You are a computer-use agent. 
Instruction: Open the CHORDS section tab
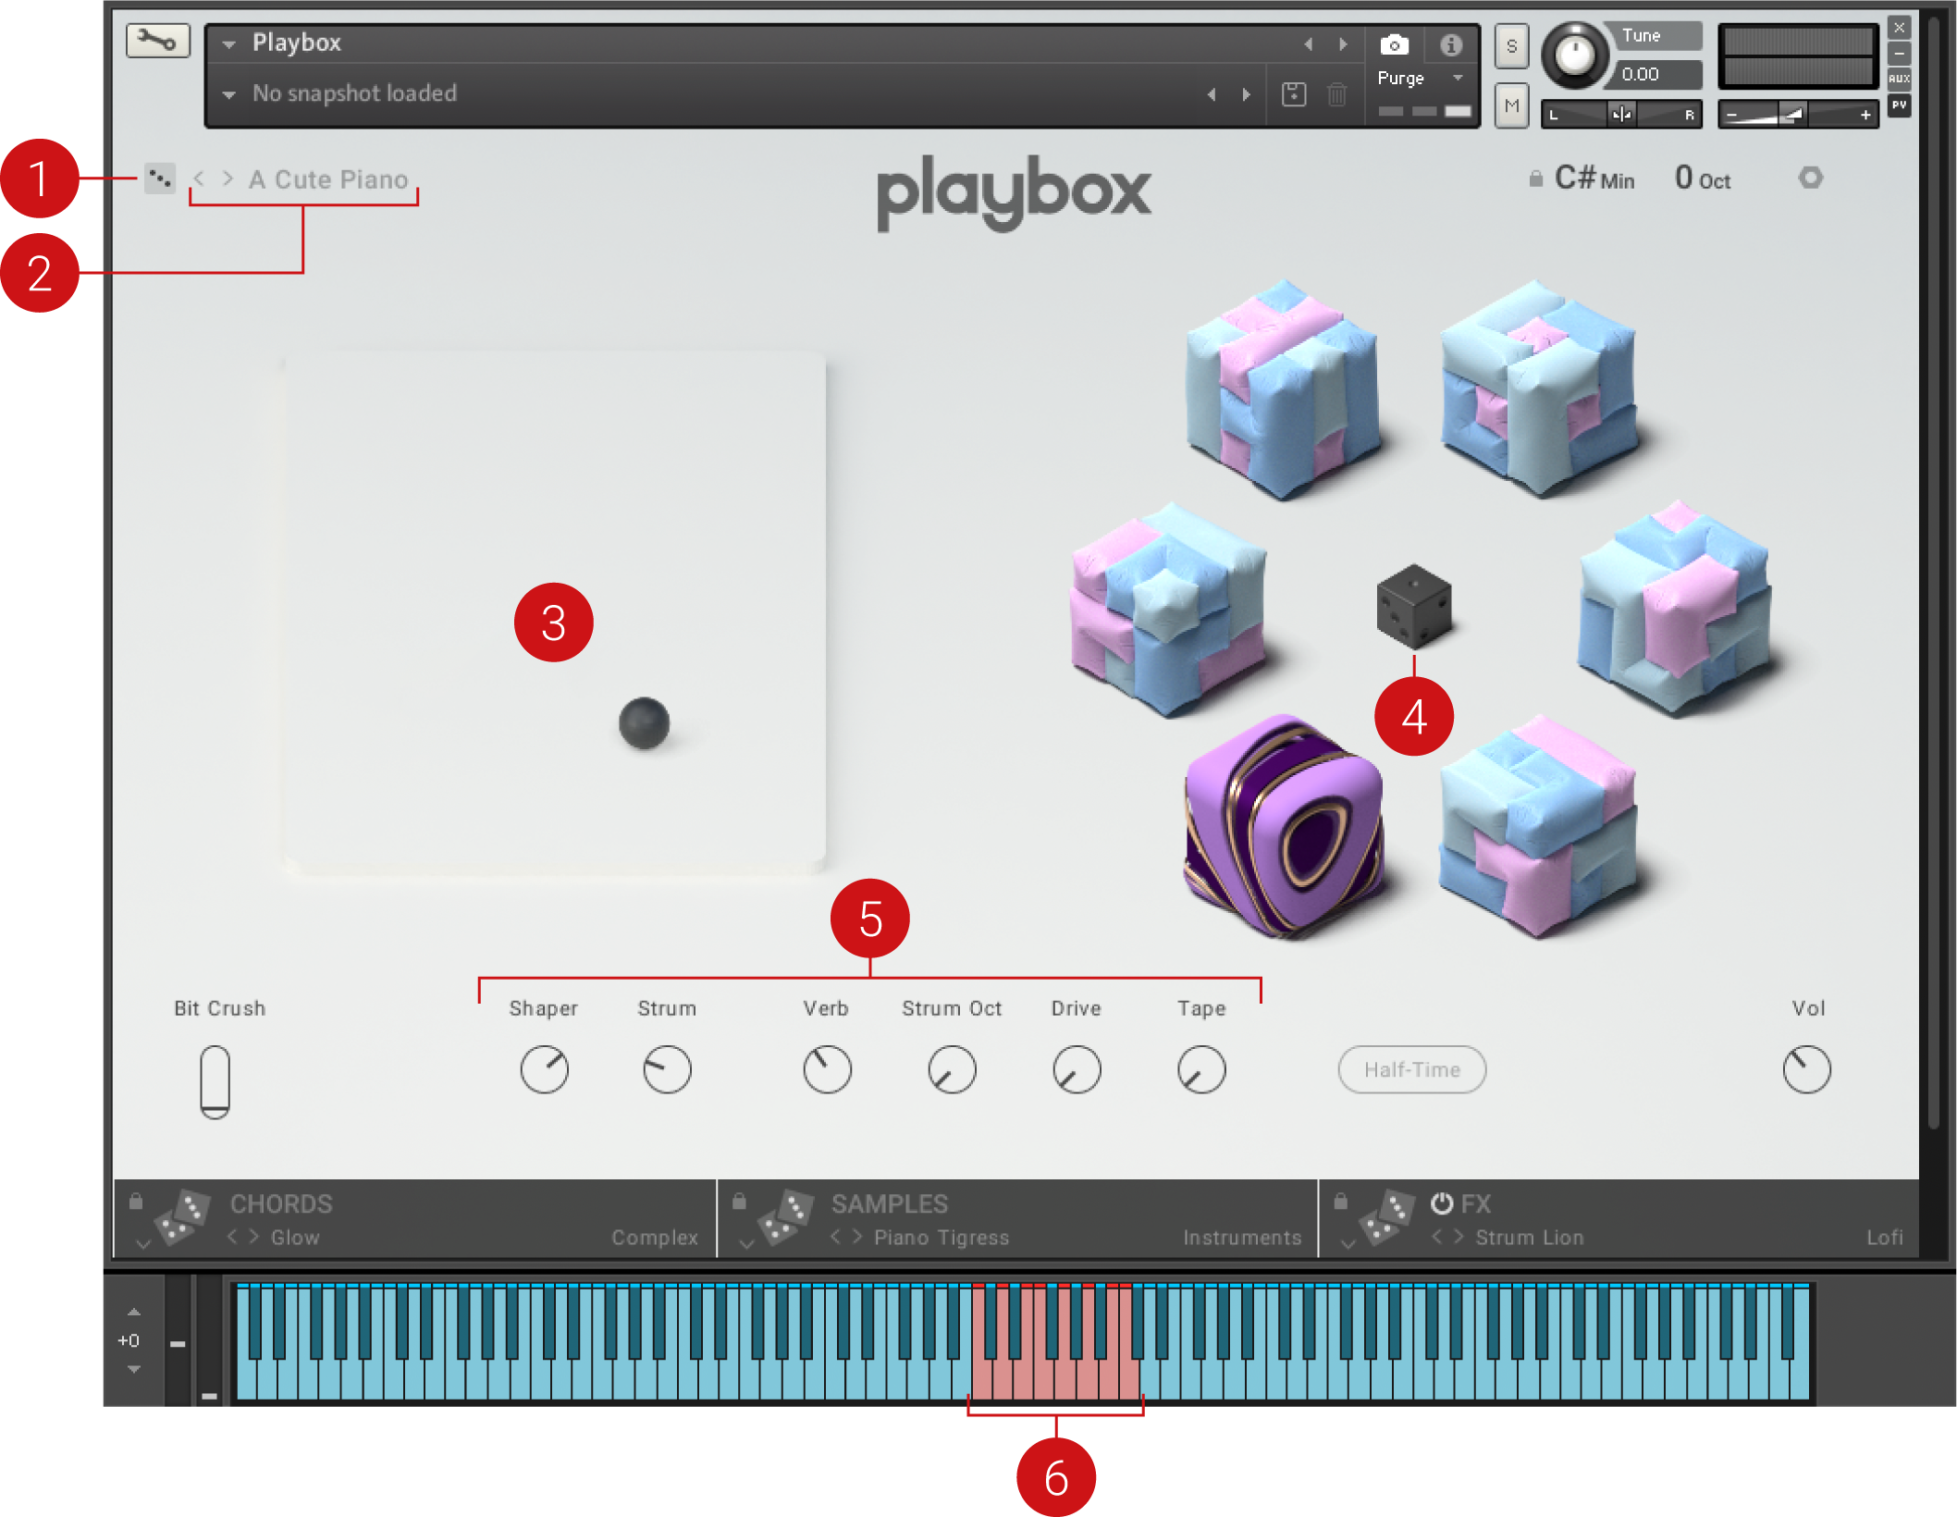[281, 1203]
